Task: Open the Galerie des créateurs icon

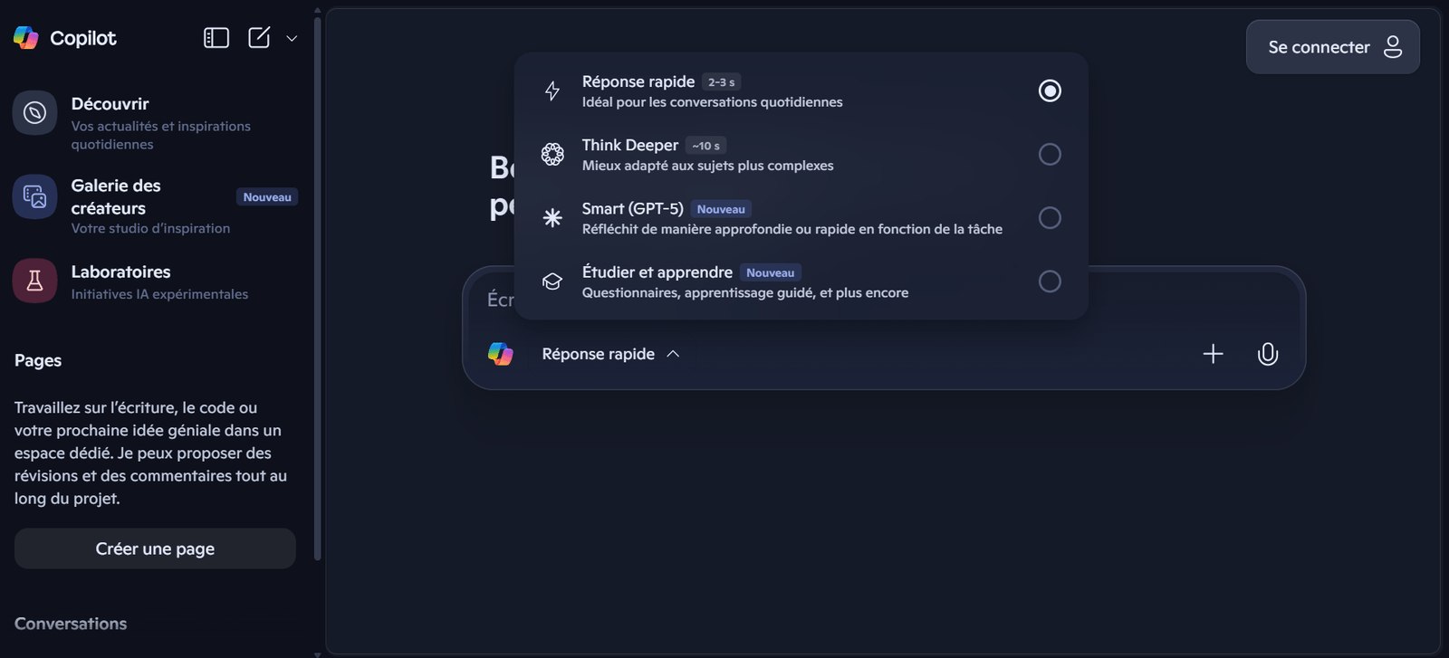Action: pyautogui.click(x=34, y=196)
